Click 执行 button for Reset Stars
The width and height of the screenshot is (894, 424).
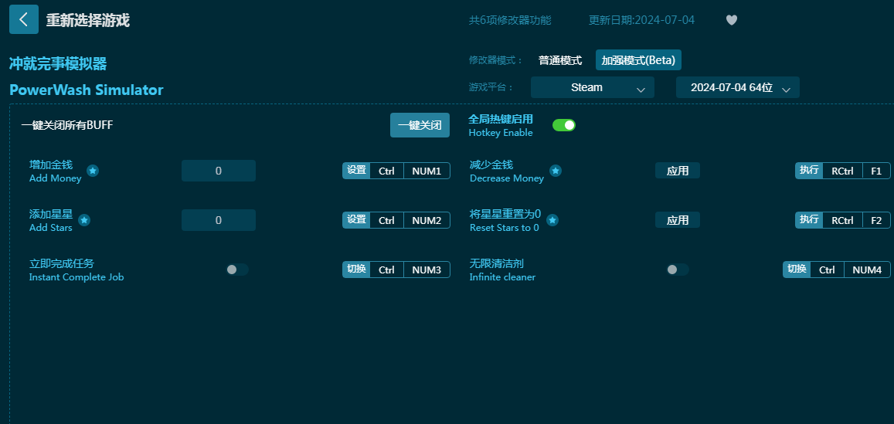click(809, 220)
